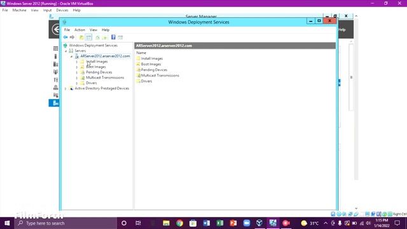Click Server Manager back arrow circle
The image size is (407, 229).
click(56, 29)
